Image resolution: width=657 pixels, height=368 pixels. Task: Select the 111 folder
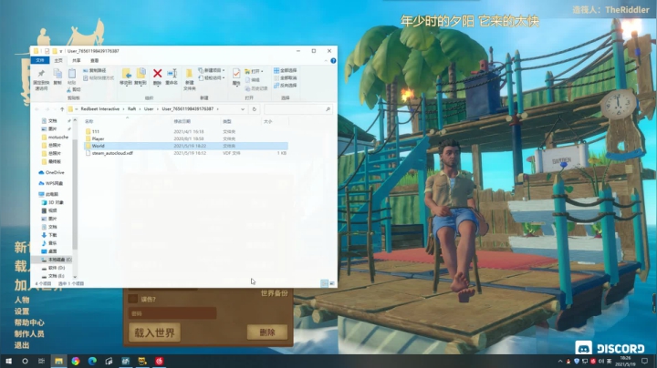pos(96,132)
